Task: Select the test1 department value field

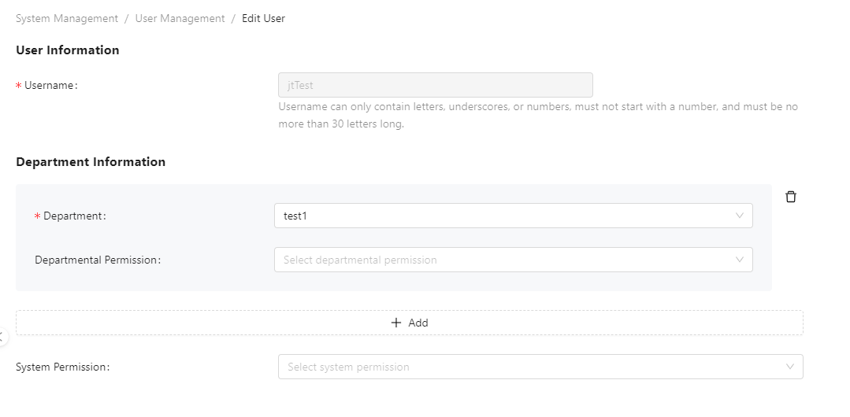Action: [x=504, y=216]
